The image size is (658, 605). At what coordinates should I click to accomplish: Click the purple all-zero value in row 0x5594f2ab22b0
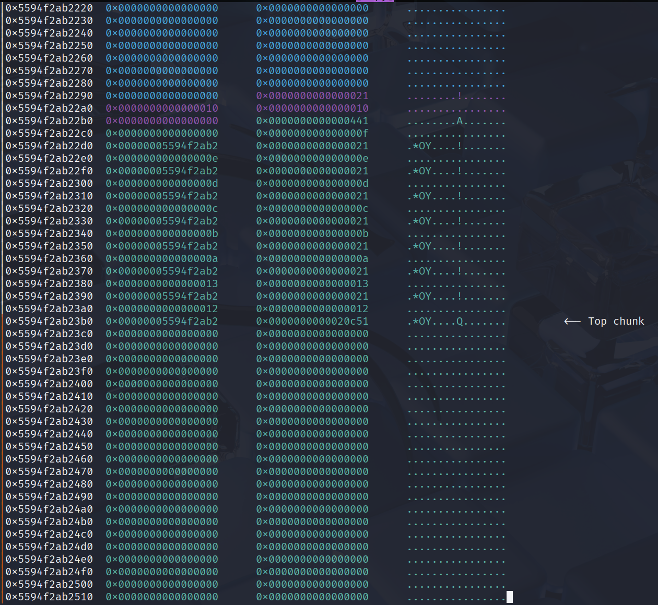coord(162,121)
